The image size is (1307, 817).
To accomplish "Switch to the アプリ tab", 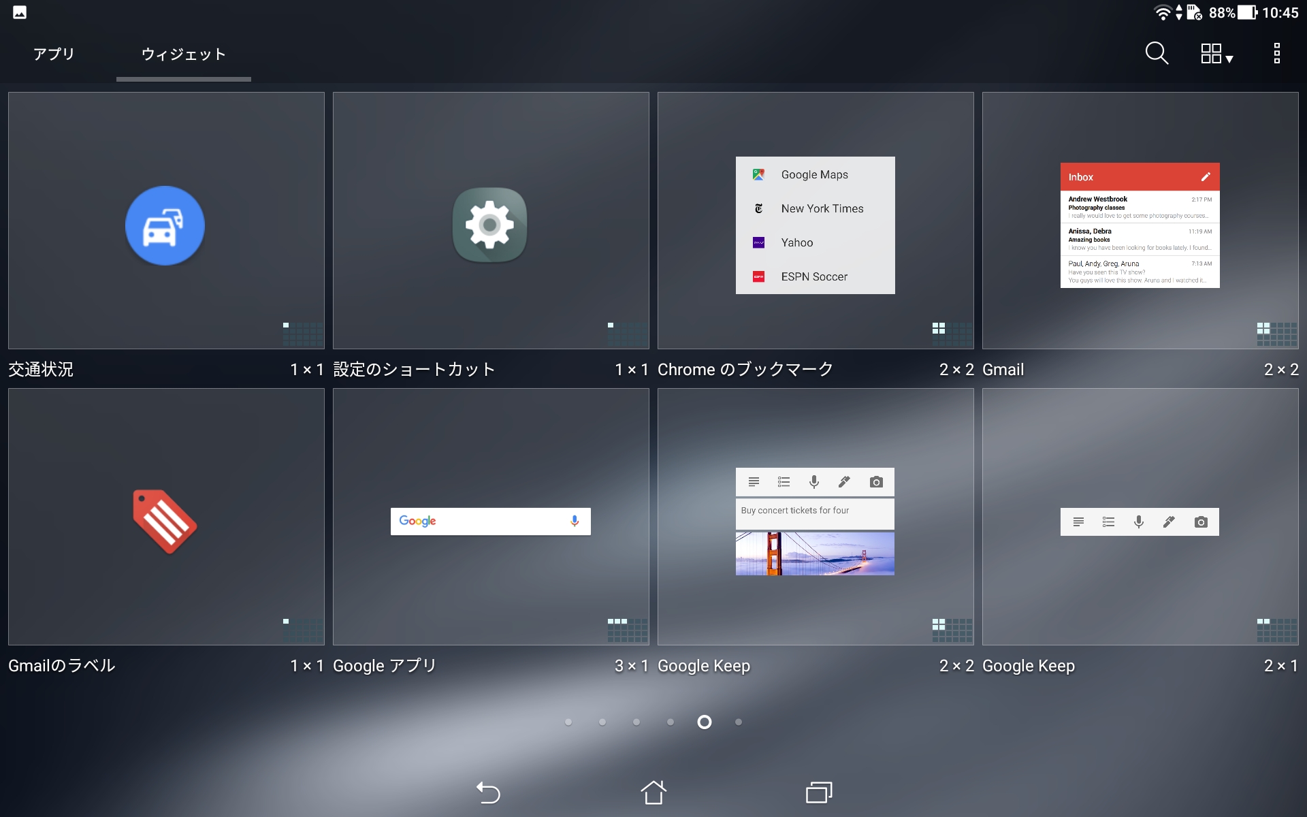I will coord(54,54).
